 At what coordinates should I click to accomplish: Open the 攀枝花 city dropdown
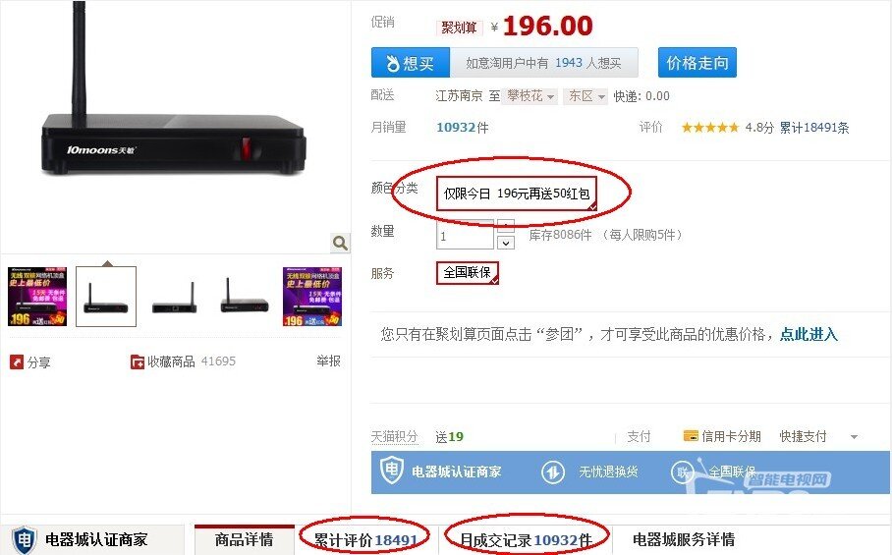tap(530, 96)
